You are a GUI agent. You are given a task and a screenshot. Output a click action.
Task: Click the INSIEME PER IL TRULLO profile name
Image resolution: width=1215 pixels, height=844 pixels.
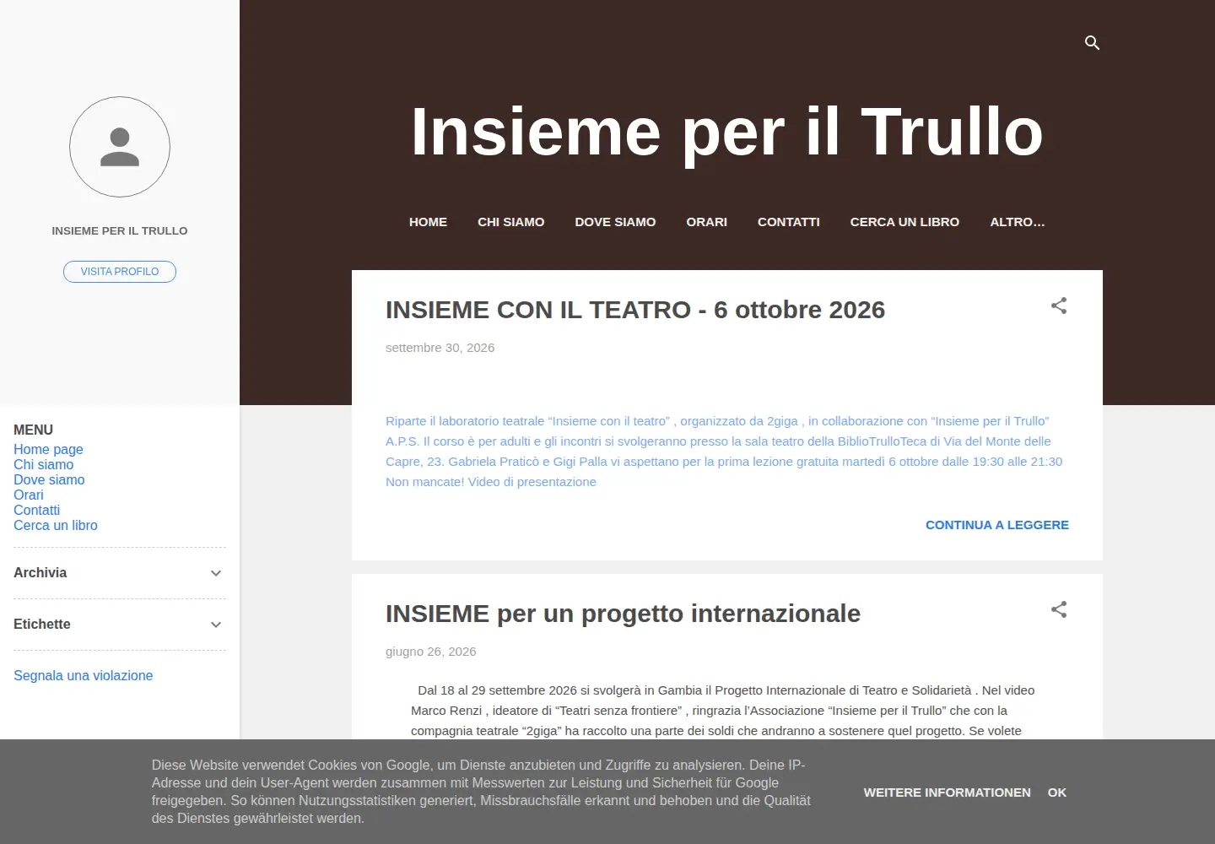tap(120, 230)
